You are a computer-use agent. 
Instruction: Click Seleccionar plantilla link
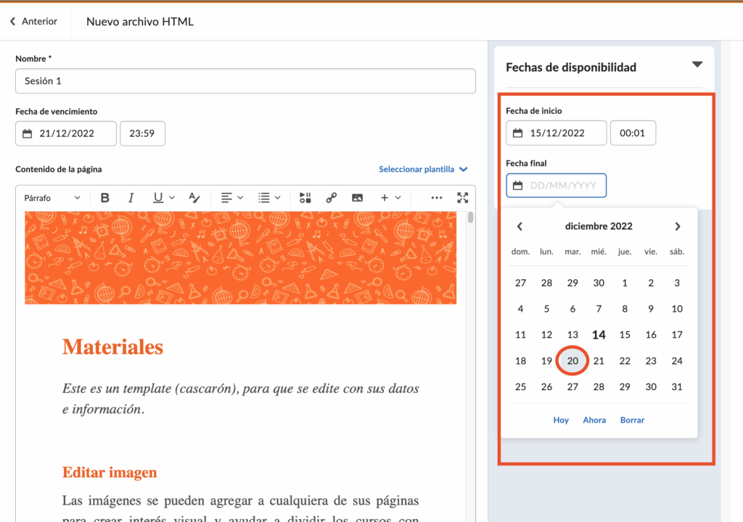point(423,170)
